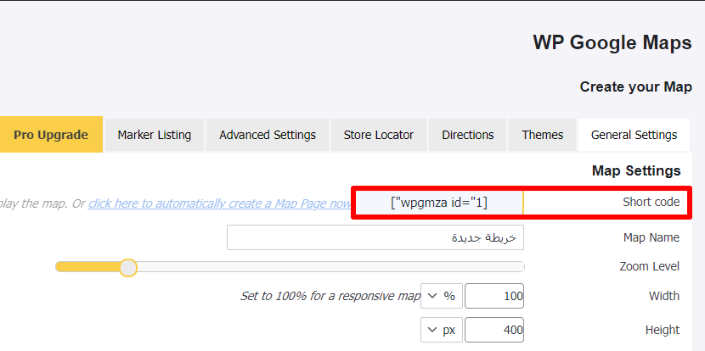Click the Short code label
Screen dimensions: 705x351
(x=651, y=203)
